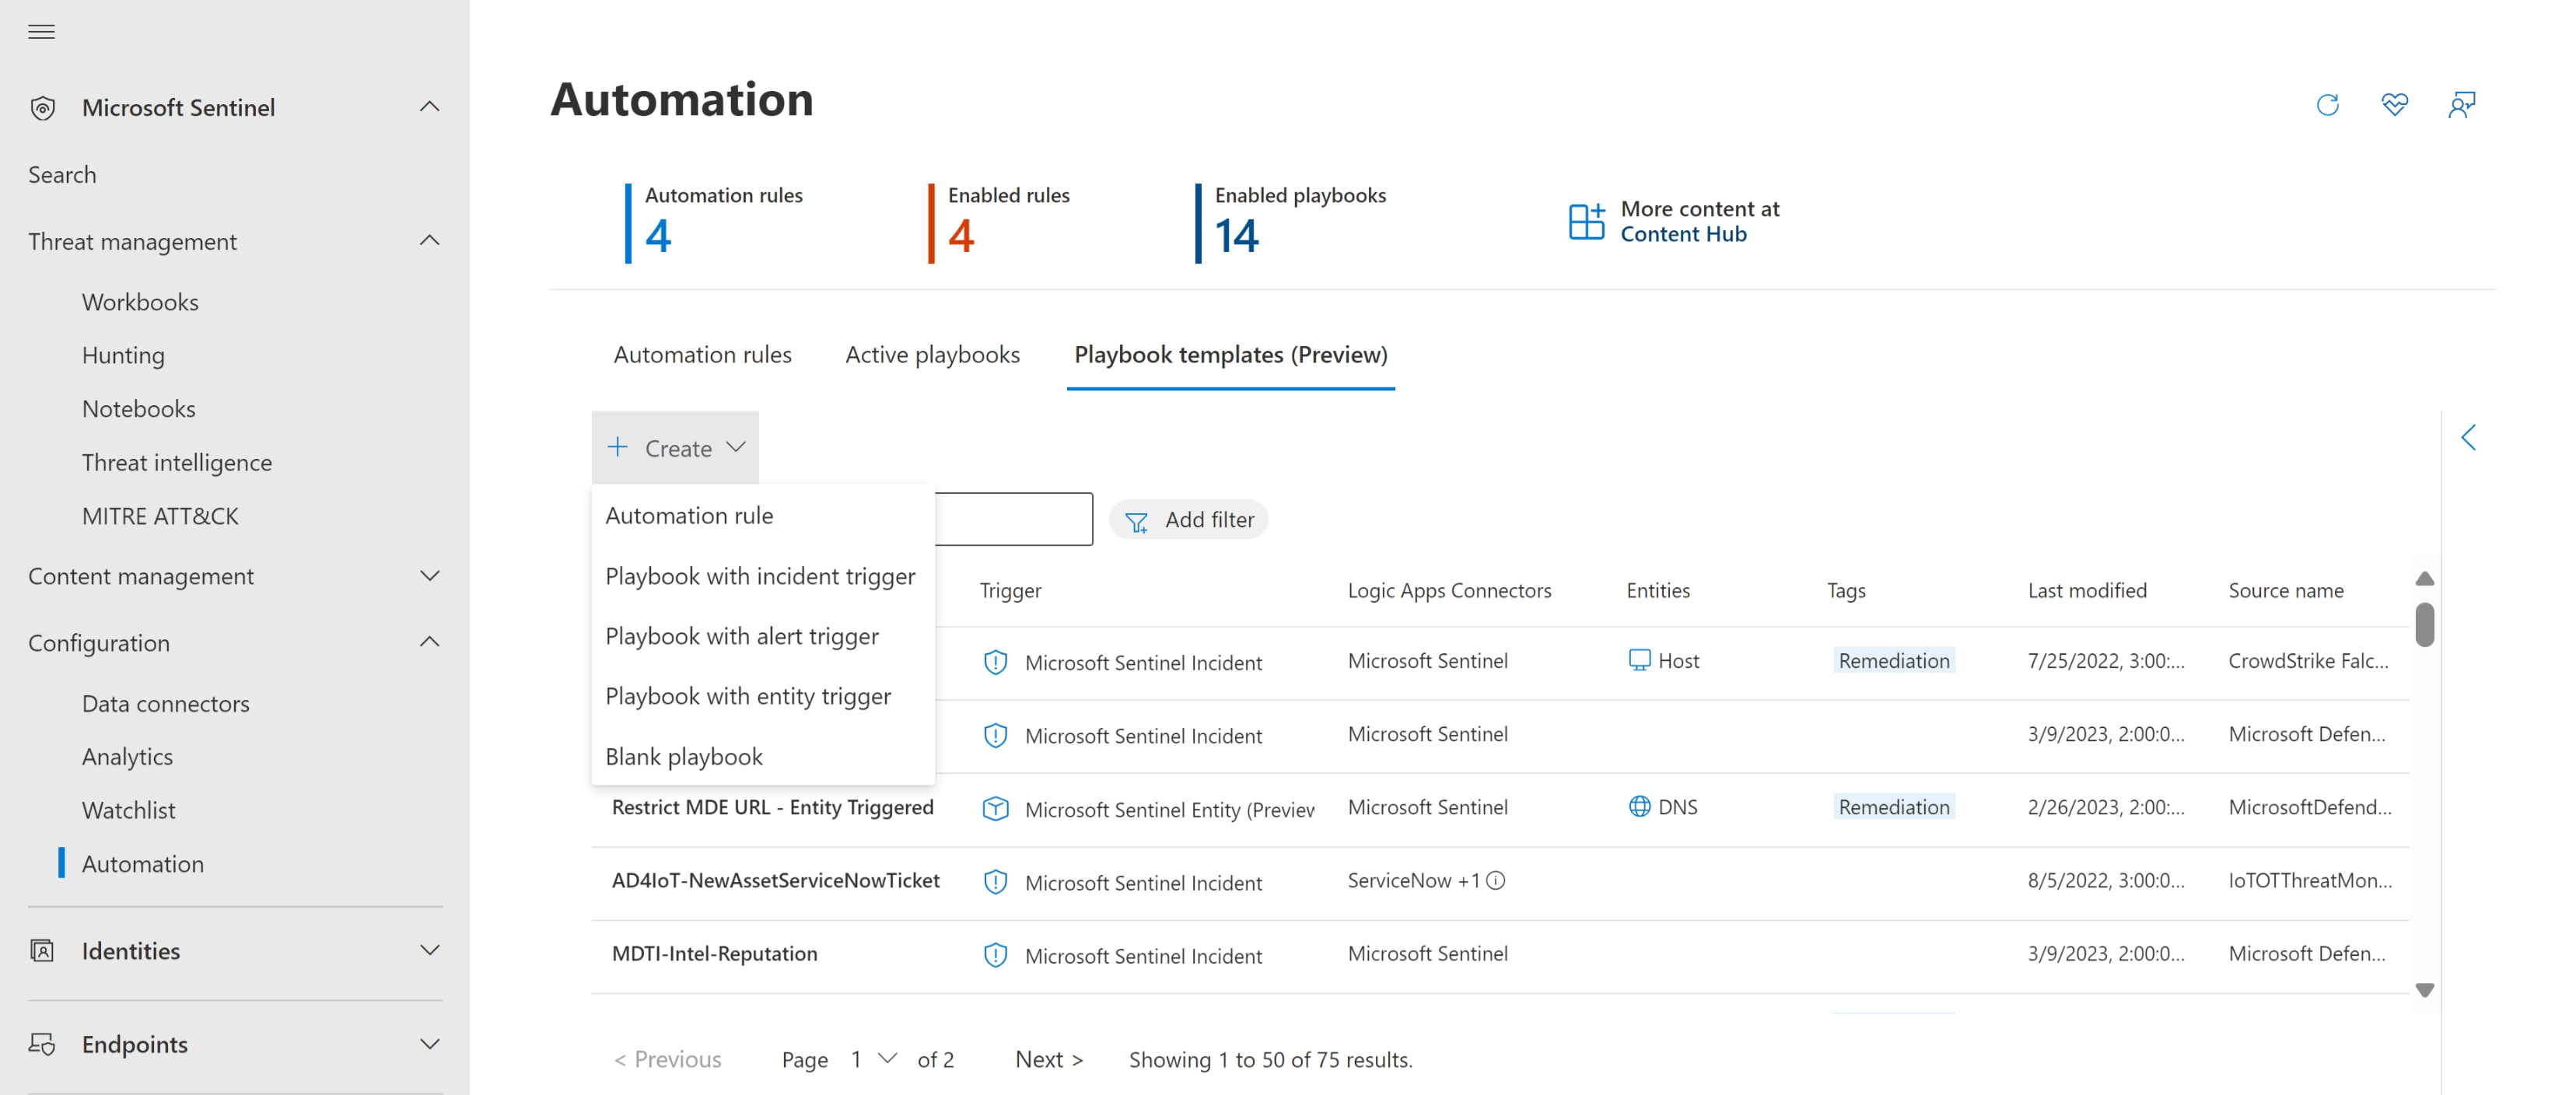Click the Content Hub grid icon
This screenshot has height=1095, width=2576.
coord(1586,221)
